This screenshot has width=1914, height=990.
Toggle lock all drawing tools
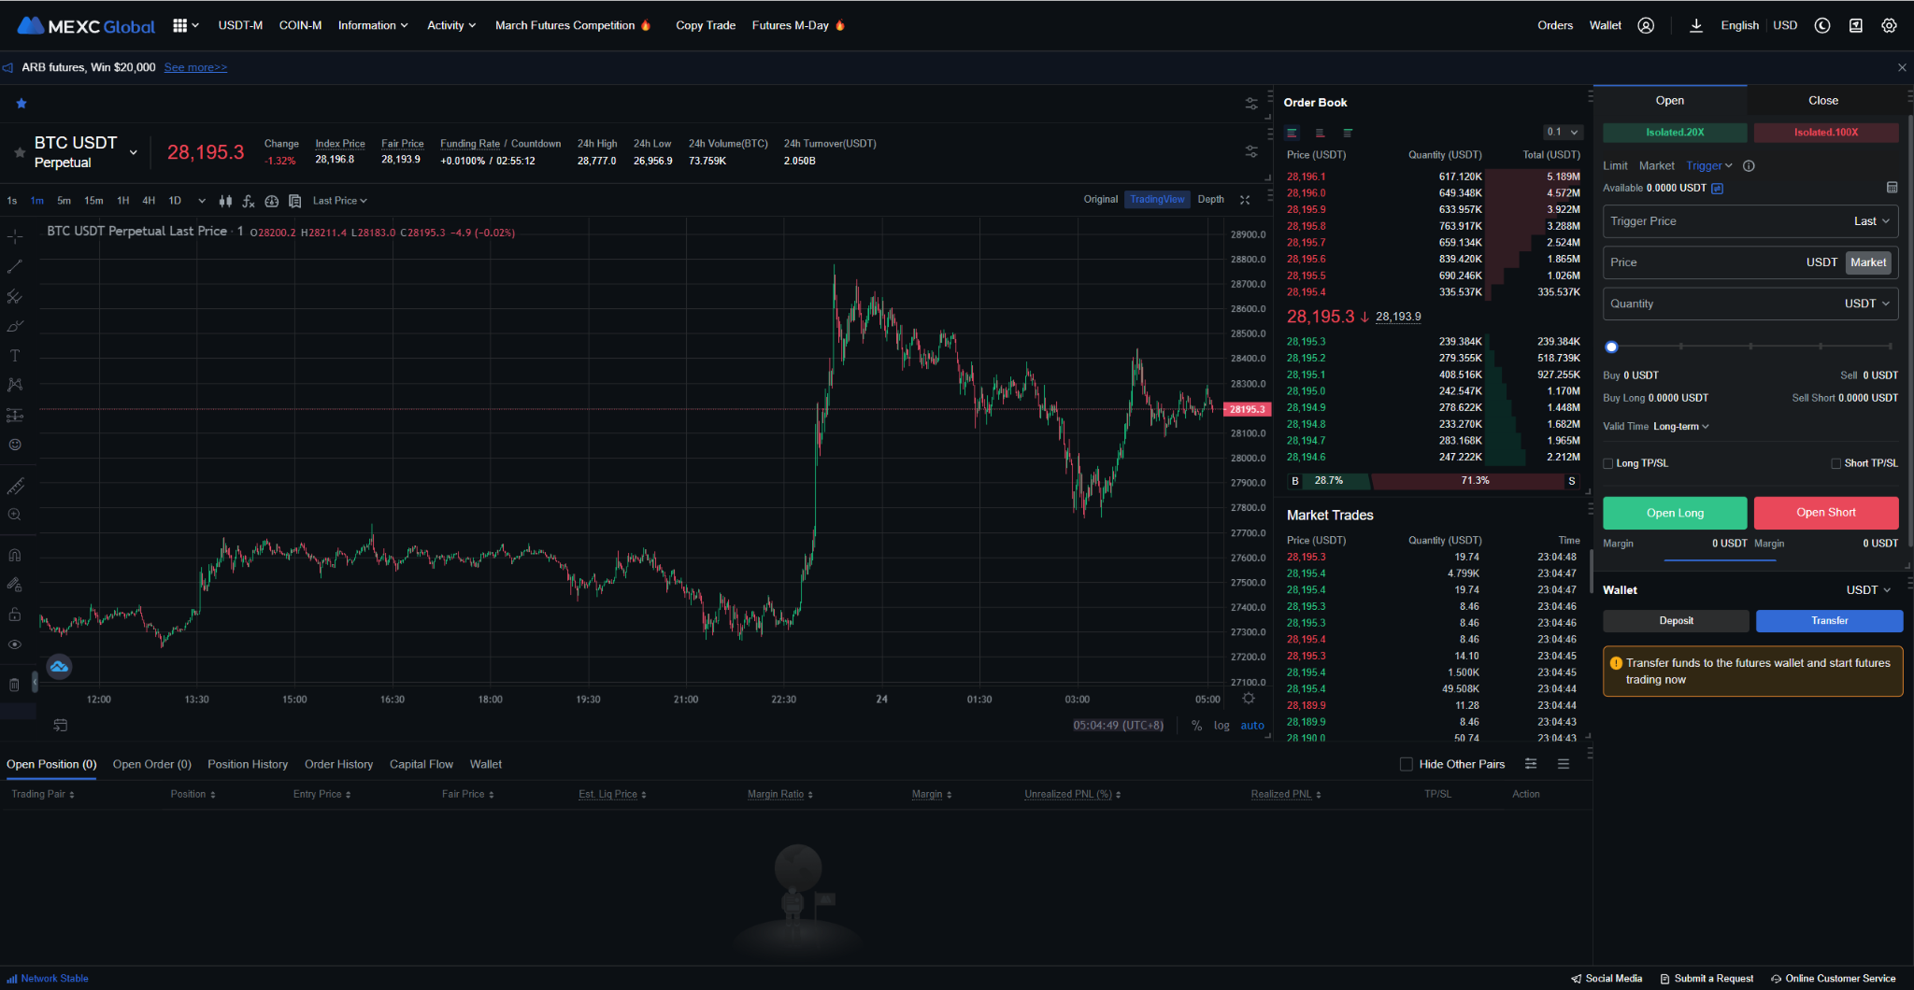coord(15,615)
